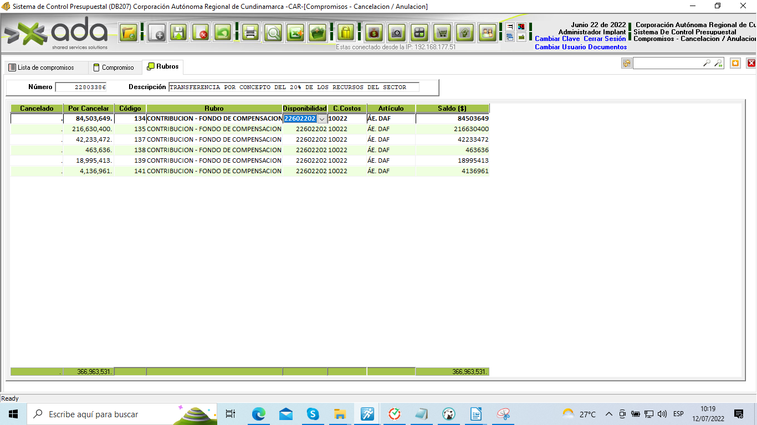Click the Cambiar Usuario Documentos link
The image size is (757, 425).
pos(581,48)
